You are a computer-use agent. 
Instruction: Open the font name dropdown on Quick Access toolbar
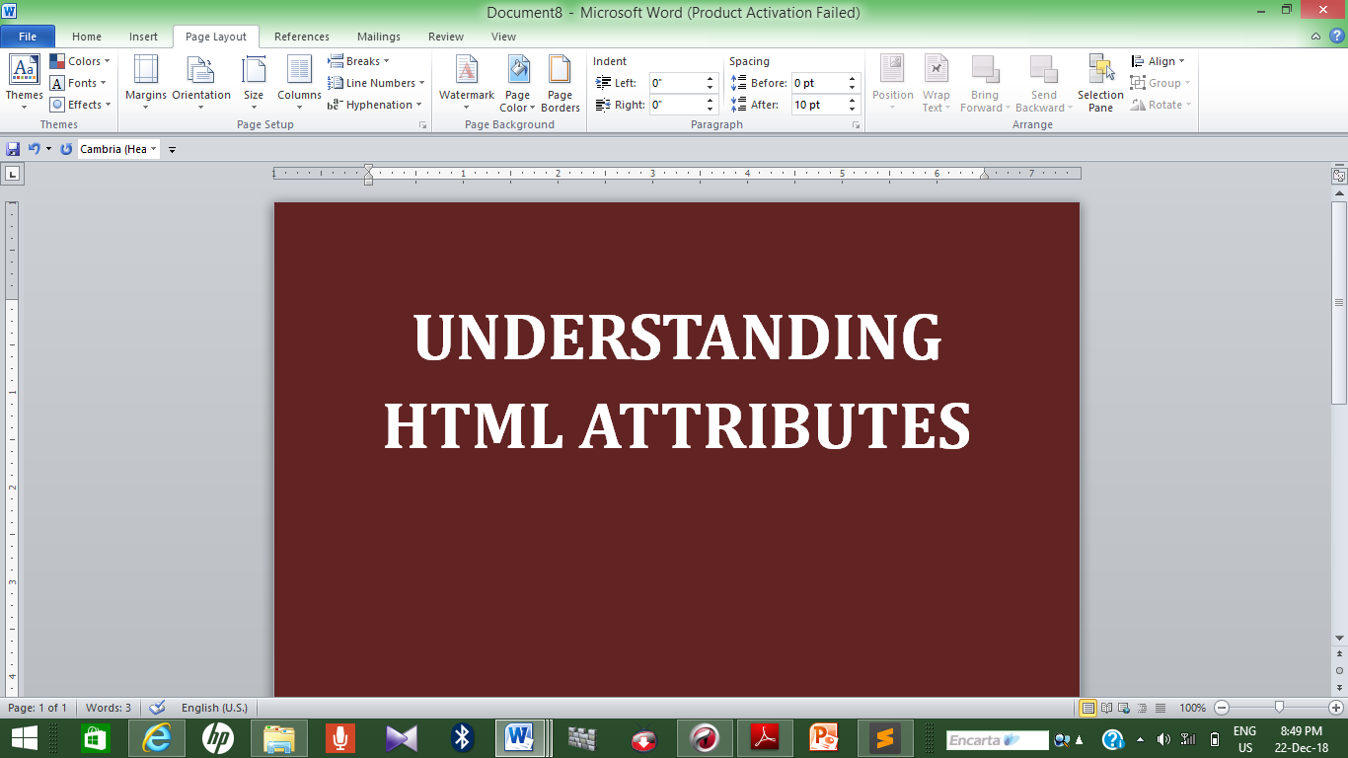click(155, 148)
